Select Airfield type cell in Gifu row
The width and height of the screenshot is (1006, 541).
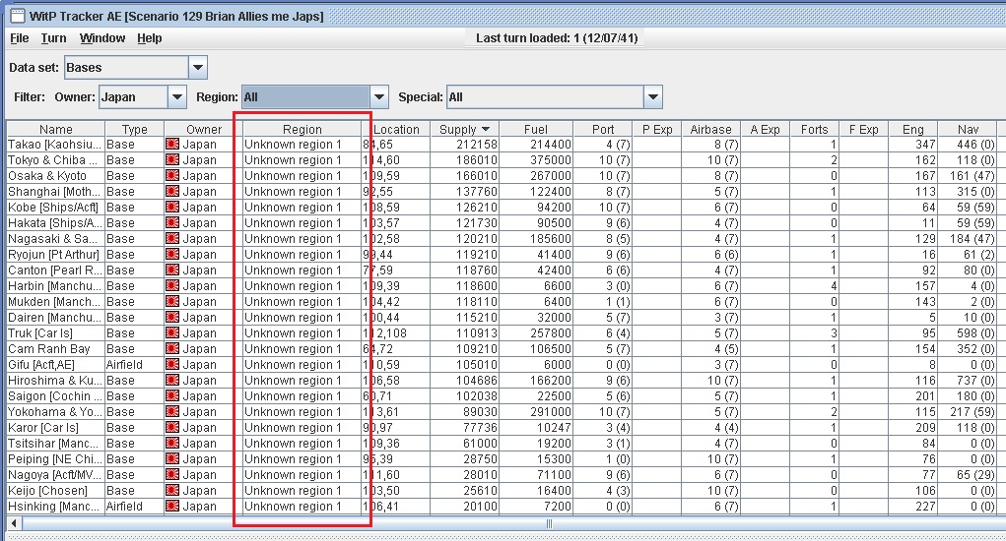click(x=135, y=364)
